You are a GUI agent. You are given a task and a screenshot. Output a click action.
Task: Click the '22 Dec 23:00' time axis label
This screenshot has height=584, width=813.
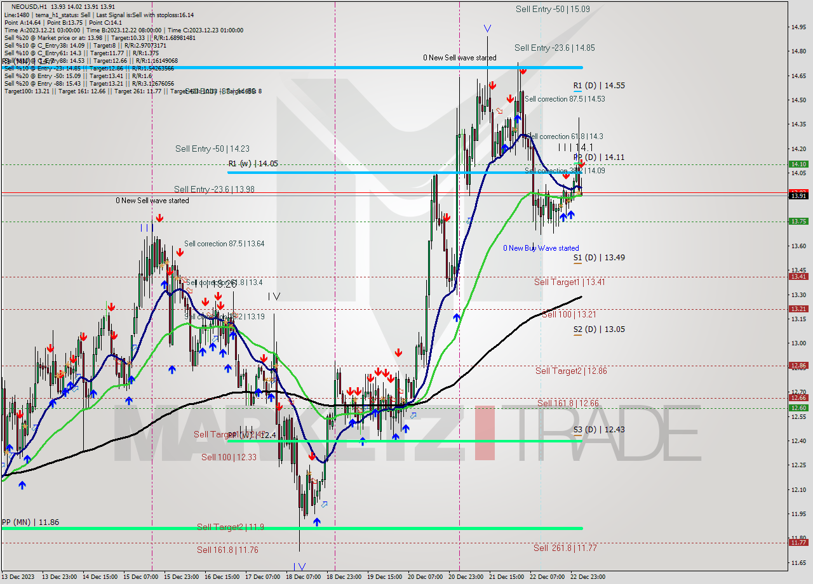pos(588,577)
